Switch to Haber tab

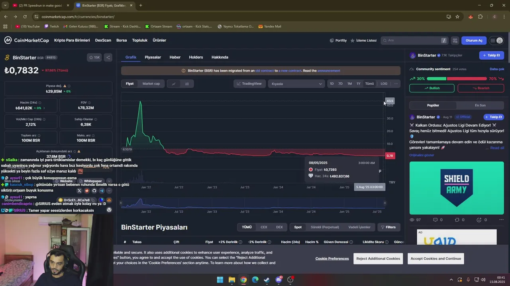click(175, 57)
